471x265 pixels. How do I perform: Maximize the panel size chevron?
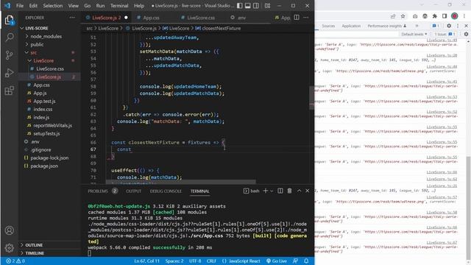pos(300,191)
